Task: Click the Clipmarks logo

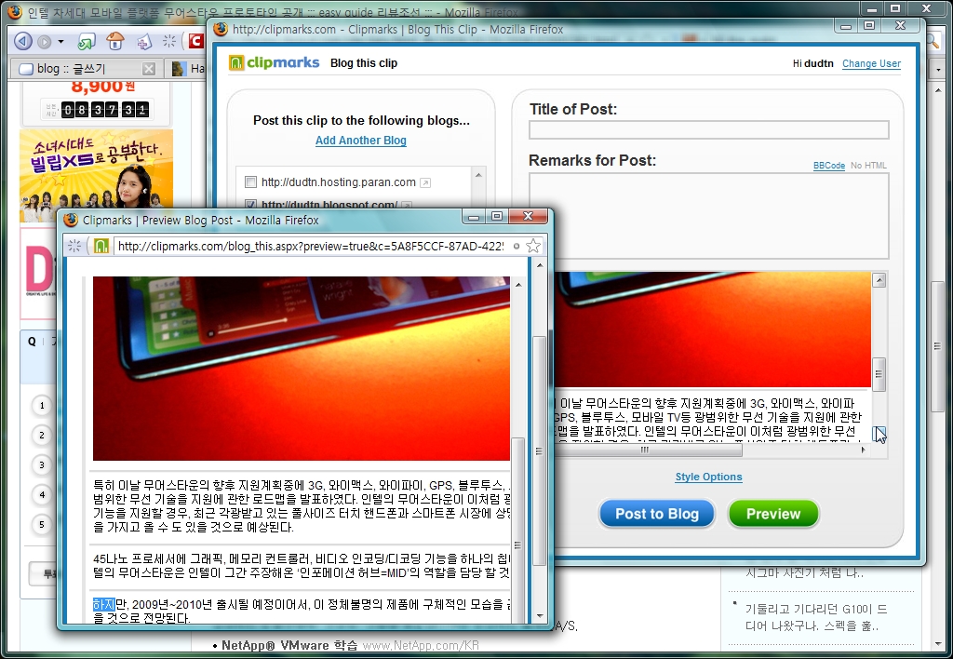Action: click(275, 62)
